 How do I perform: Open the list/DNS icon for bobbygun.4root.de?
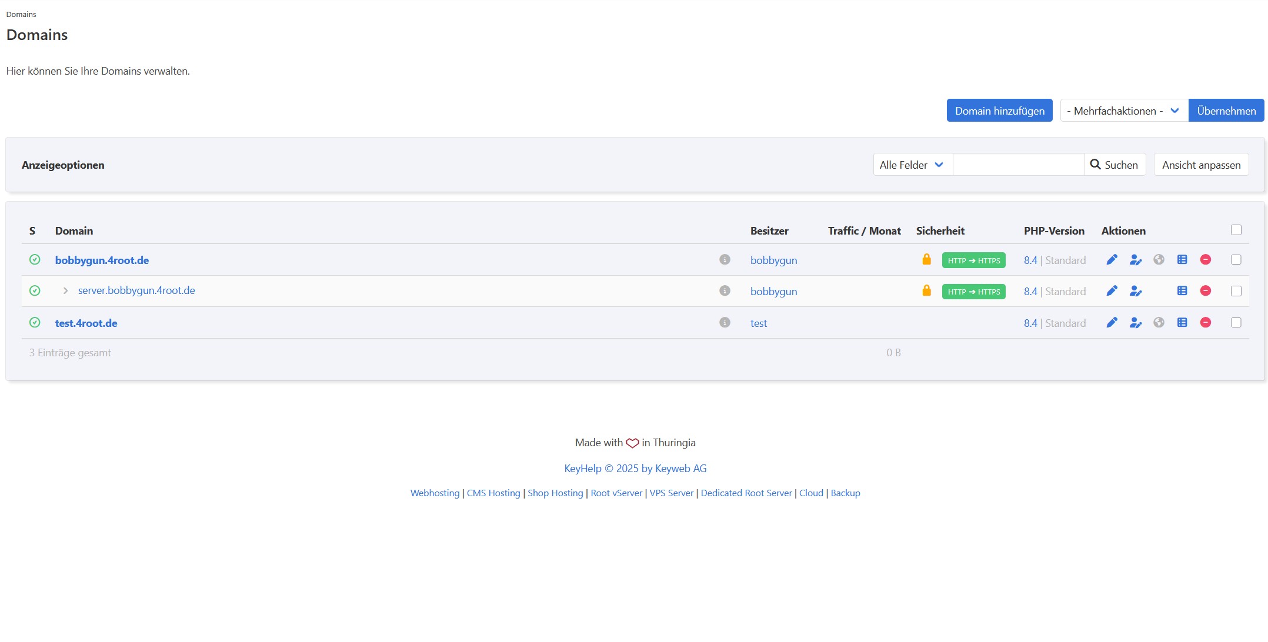[1182, 260]
